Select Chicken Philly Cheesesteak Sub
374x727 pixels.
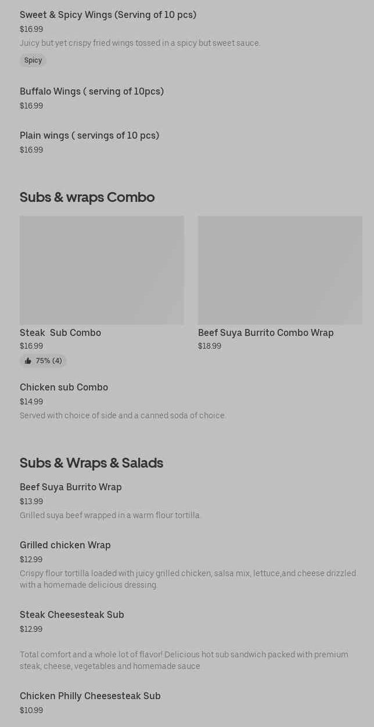click(90, 696)
